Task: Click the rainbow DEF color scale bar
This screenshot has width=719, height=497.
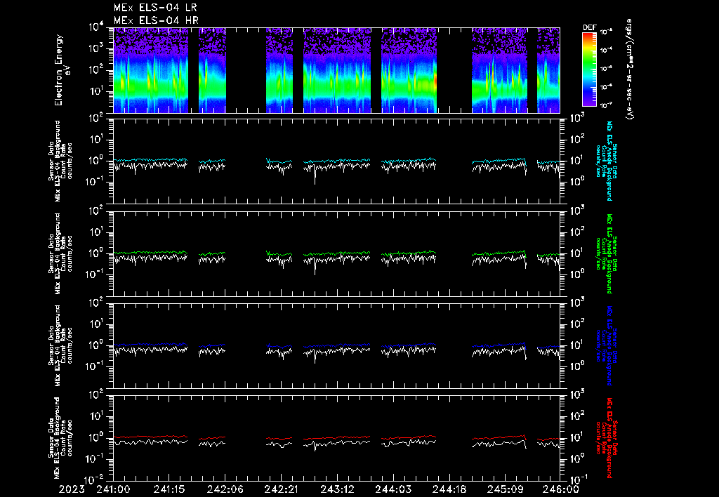Action: tap(589, 69)
